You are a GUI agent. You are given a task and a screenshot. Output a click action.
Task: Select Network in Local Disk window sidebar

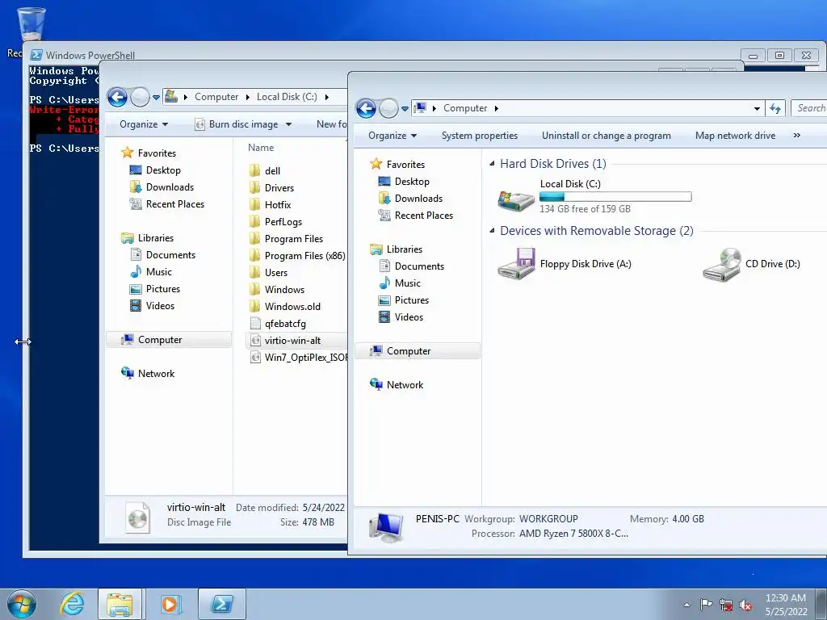(x=156, y=374)
